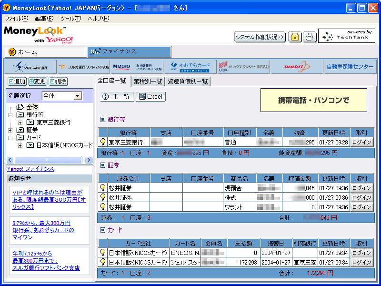Viewport: 381px width, 286px height.
Task: Select 東京三菱銀行 in the account tree
Action: pyautogui.click(x=53, y=123)
